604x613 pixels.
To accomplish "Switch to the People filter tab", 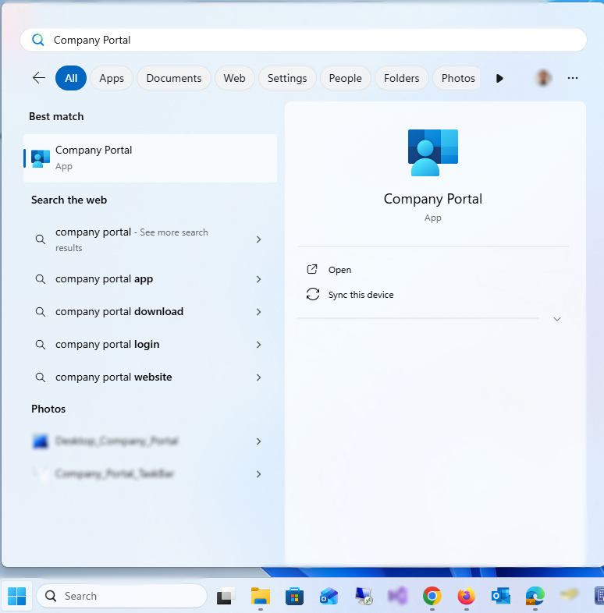I will [x=345, y=78].
